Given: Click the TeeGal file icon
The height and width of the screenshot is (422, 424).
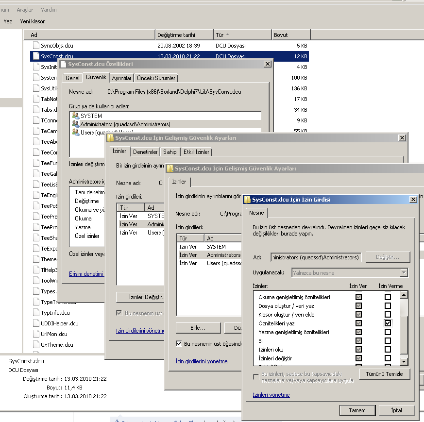Looking at the screenshot, I should (36, 173).
